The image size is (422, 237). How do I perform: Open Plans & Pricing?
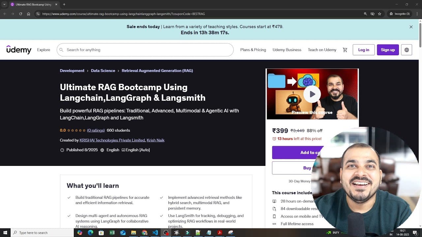pos(253,50)
